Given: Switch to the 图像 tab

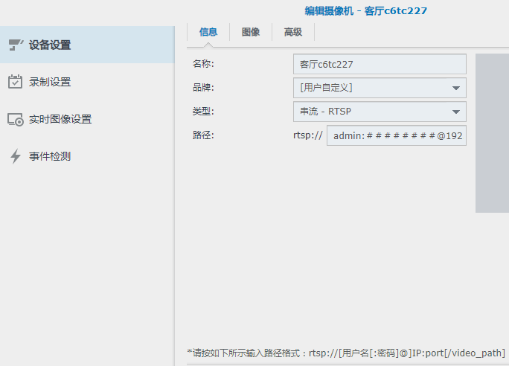Looking at the screenshot, I should [251, 32].
